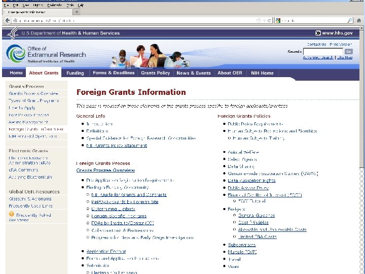Click the reload page icon
The image size is (365, 274).
pyautogui.click(x=269, y=20)
